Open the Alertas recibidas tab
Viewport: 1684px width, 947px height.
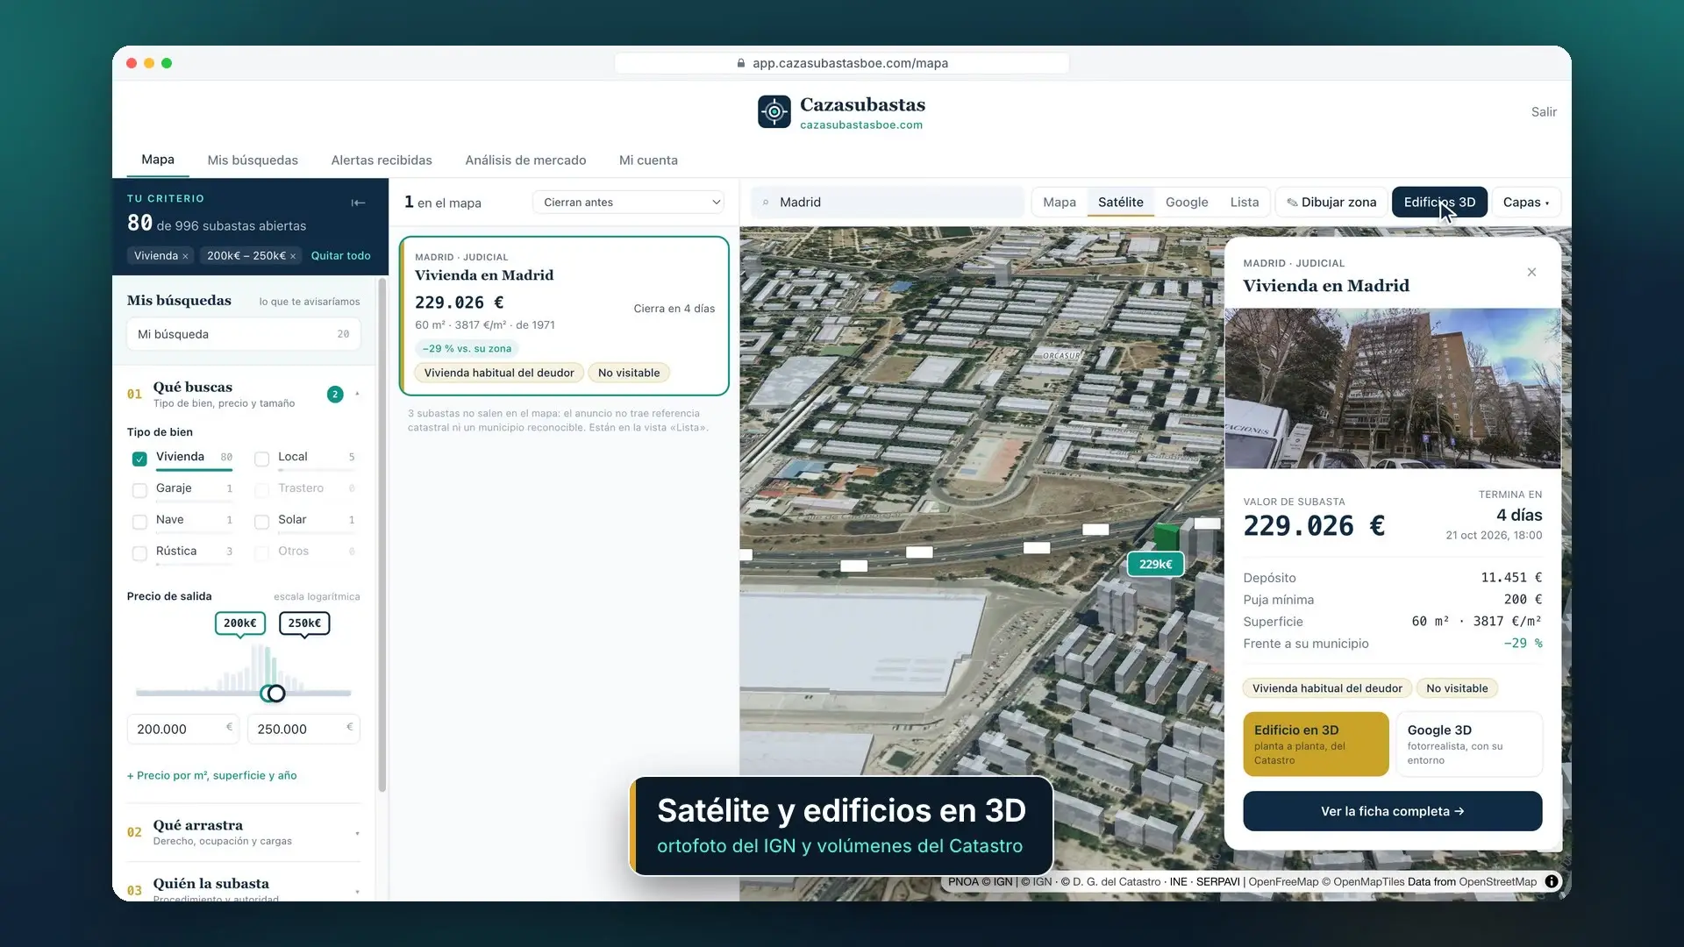click(382, 160)
